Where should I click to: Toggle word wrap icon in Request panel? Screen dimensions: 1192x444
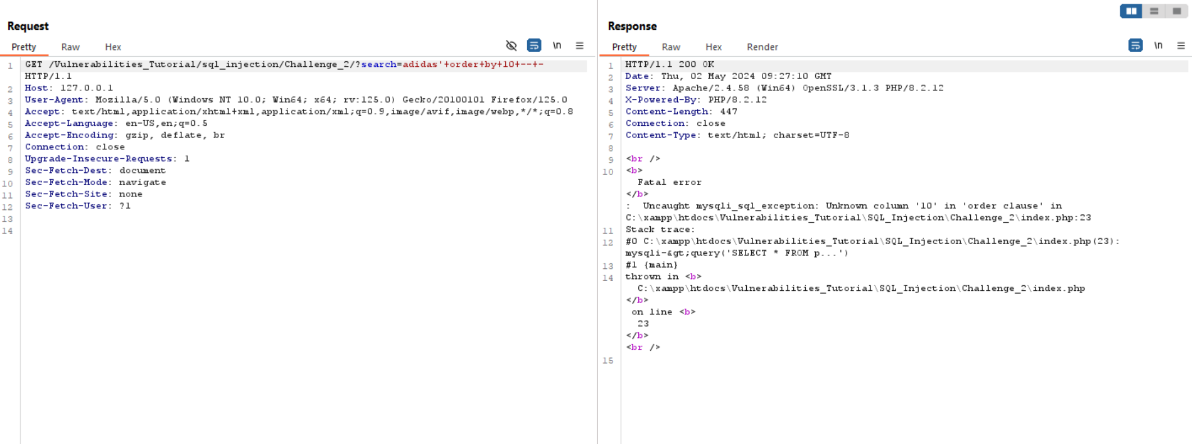point(534,45)
